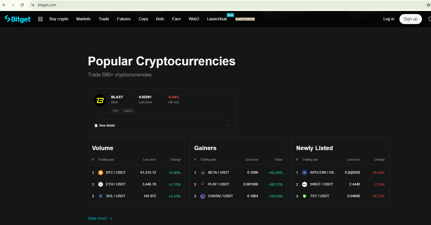Click the View more link
Viewport: 431px width, 225px height.
click(97, 218)
